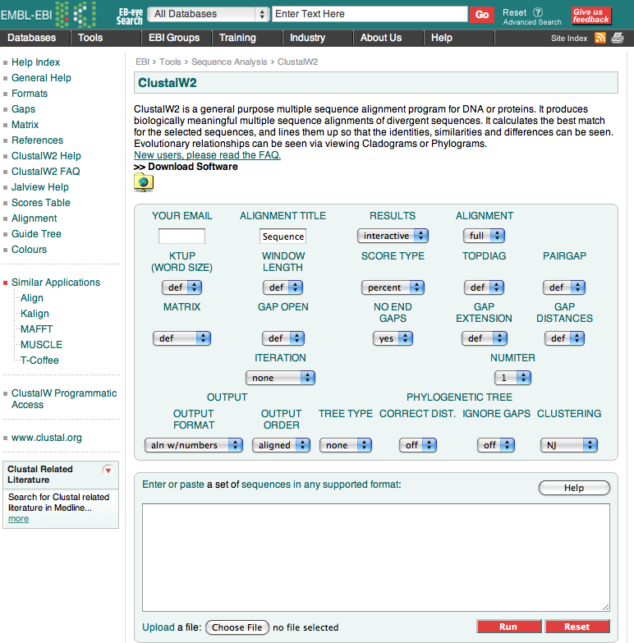This screenshot has height=643, width=634.
Task: Click the printer icon
Action: (617, 38)
